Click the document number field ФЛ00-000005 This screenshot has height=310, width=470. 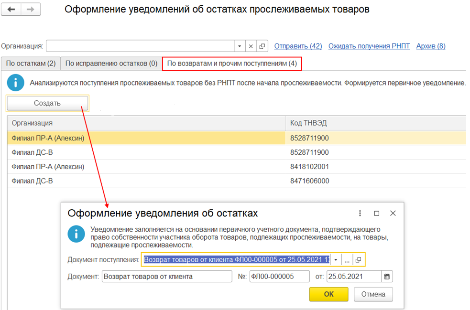[x=279, y=277]
